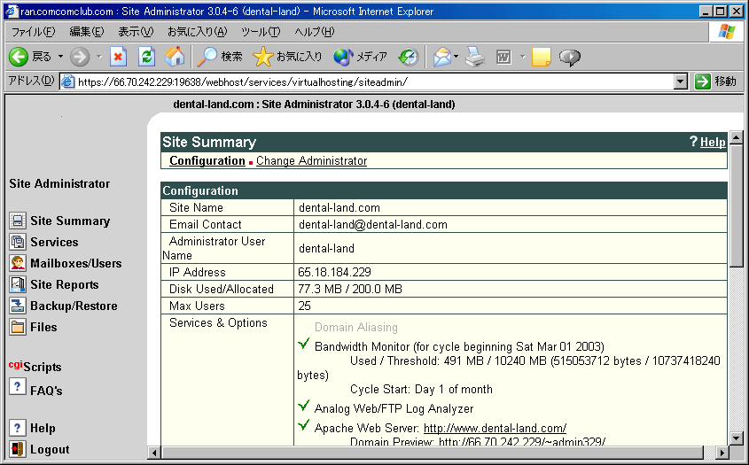Open the Forward button history dropdown arrow
Screen dimensions: 749x465
point(99,57)
